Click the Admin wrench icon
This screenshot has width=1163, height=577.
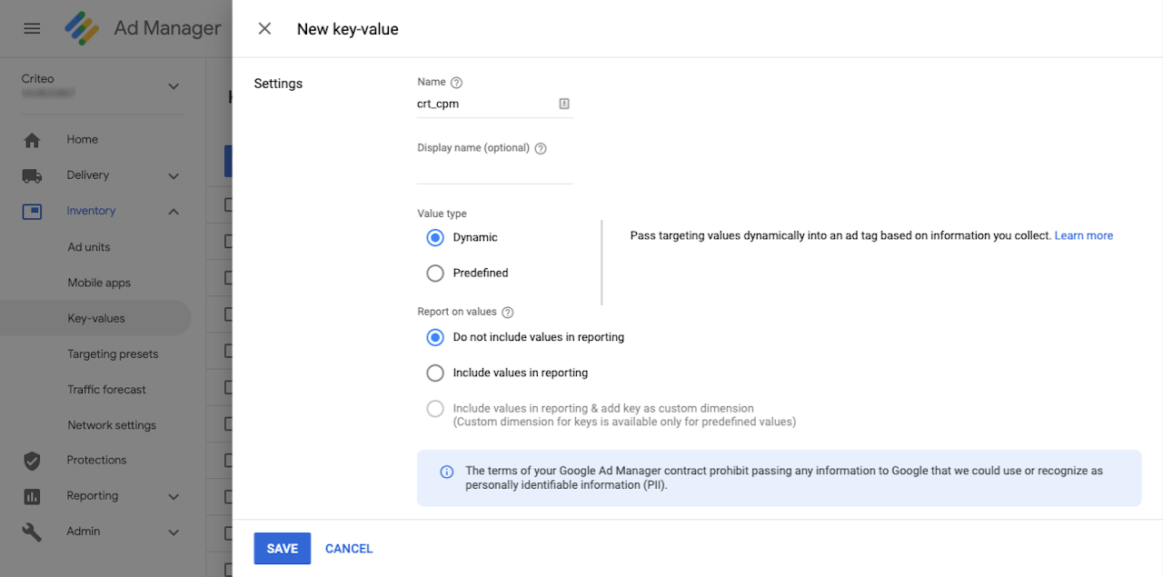(x=32, y=532)
